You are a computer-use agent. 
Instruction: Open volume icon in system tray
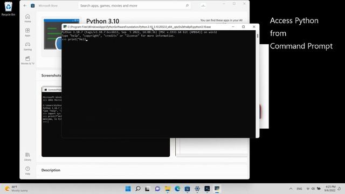pos(313,189)
